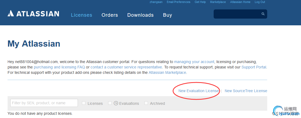Screen dimensions: 301x118
Task: Open the zhangsan account link
Action: click(x=156, y=2)
